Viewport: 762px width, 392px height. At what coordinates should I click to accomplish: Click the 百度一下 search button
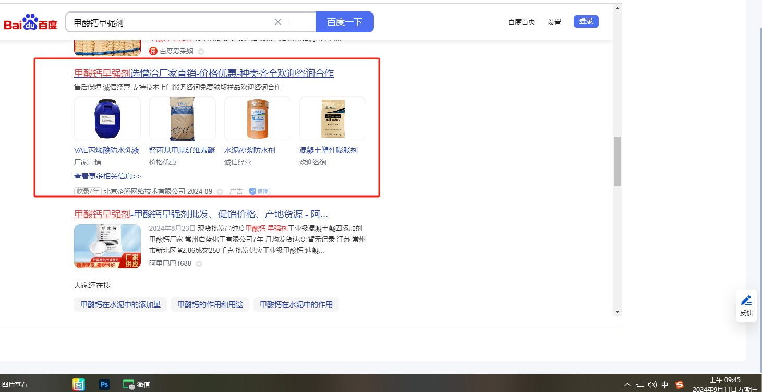(345, 22)
